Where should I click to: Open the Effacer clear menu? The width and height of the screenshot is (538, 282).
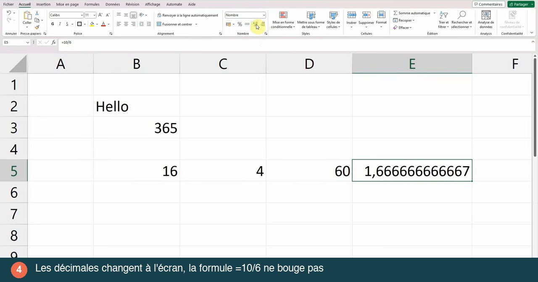pyautogui.click(x=403, y=28)
